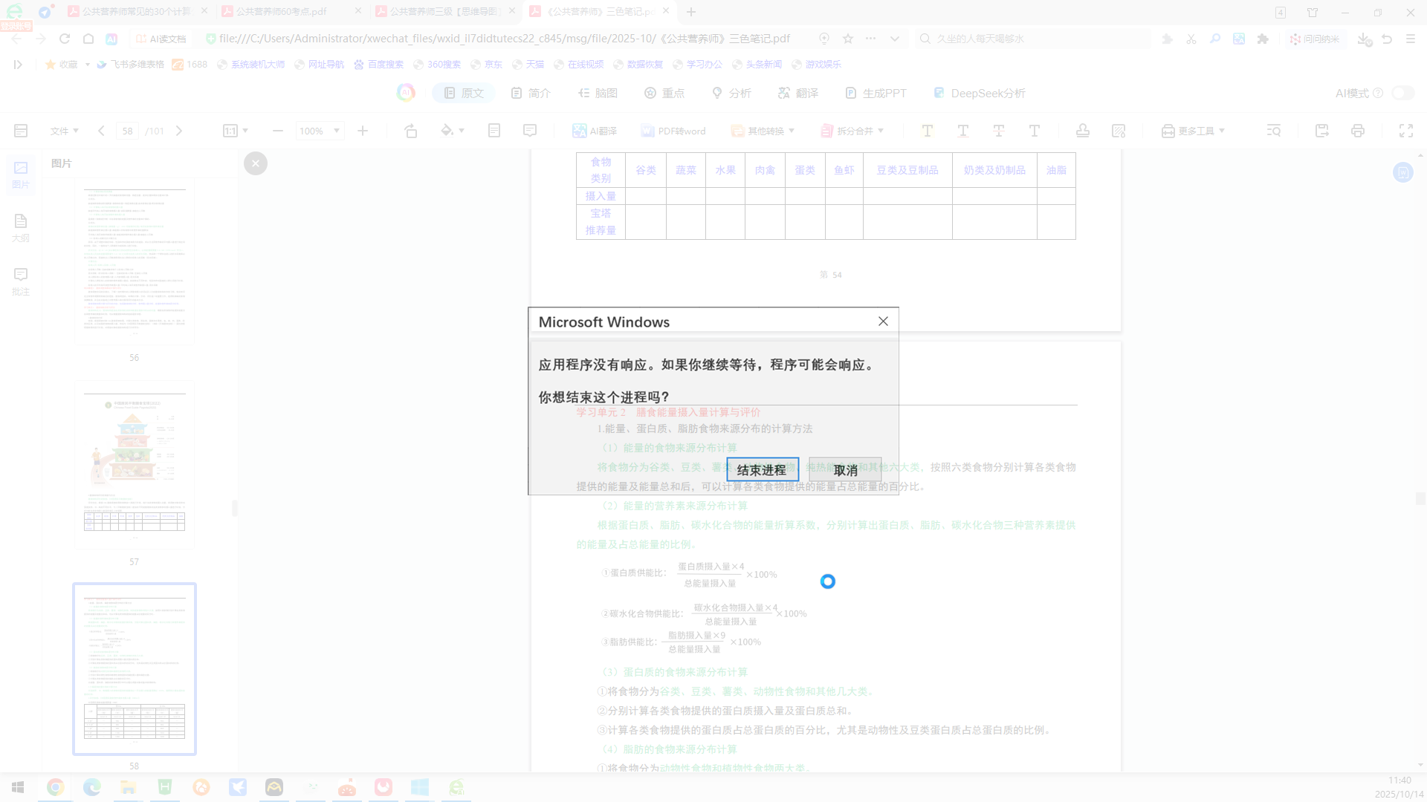
Task: Toggle the AI模式 switch
Action: coord(1402,93)
